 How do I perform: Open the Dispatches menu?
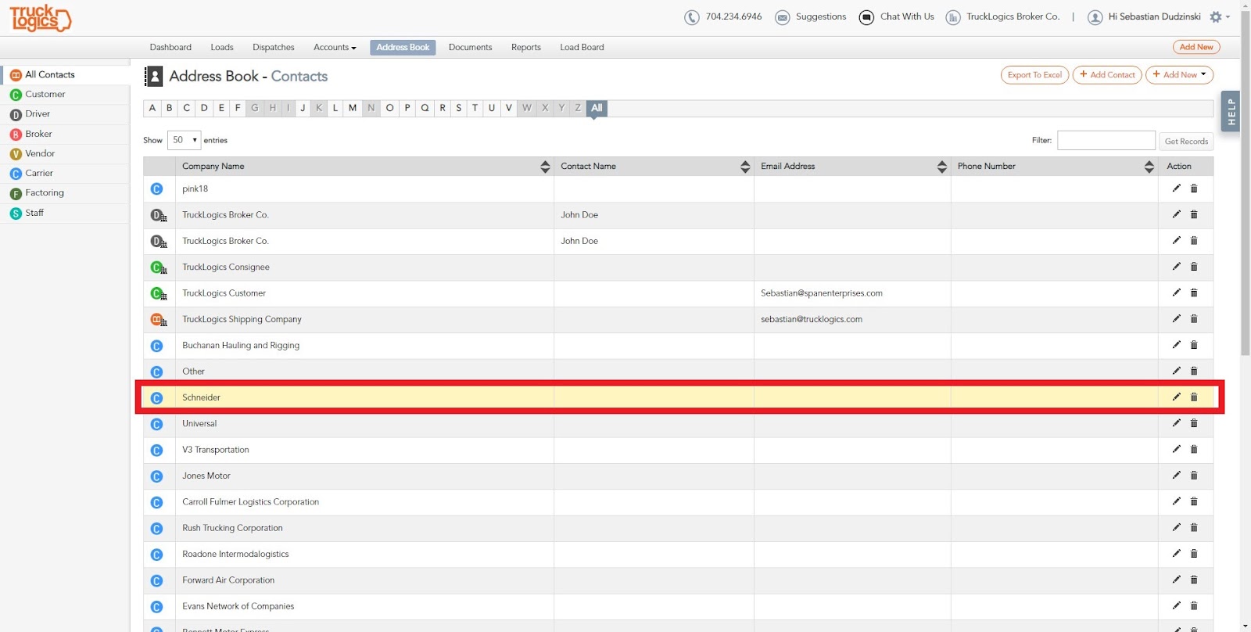click(x=274, y=48)
